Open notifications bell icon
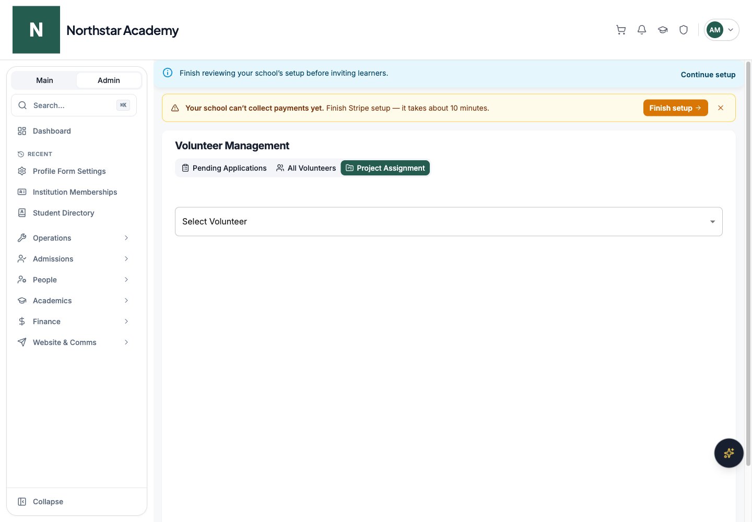This screenshot has height=522, width=752. pos(642,30)
